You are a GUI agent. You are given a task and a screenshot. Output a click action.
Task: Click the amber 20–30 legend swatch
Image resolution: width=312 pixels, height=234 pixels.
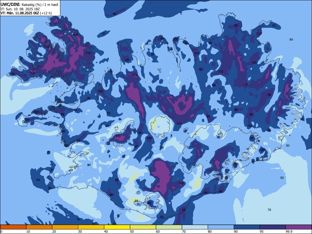point(65,227)
